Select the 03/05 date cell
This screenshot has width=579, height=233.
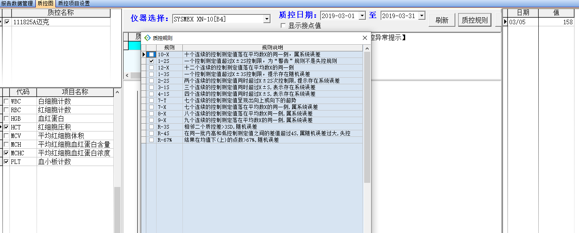coord(523,22)
